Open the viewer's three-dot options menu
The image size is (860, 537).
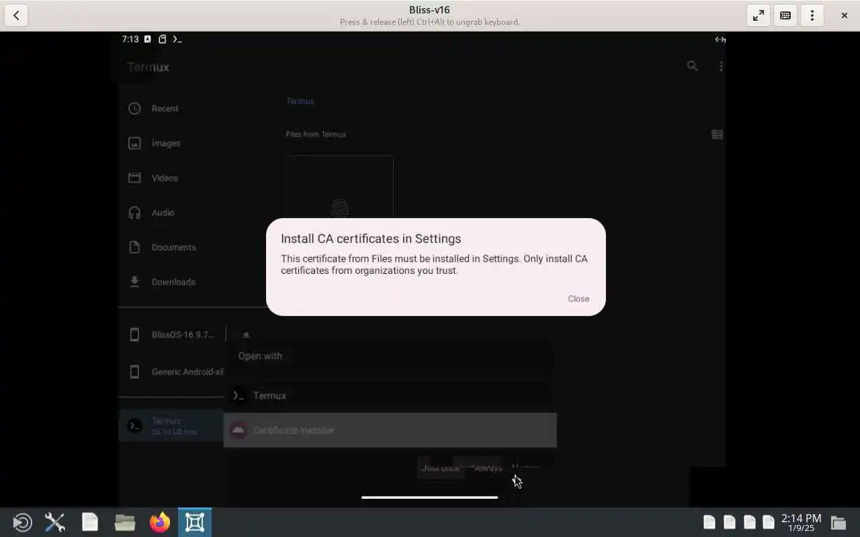click(812, 15)
